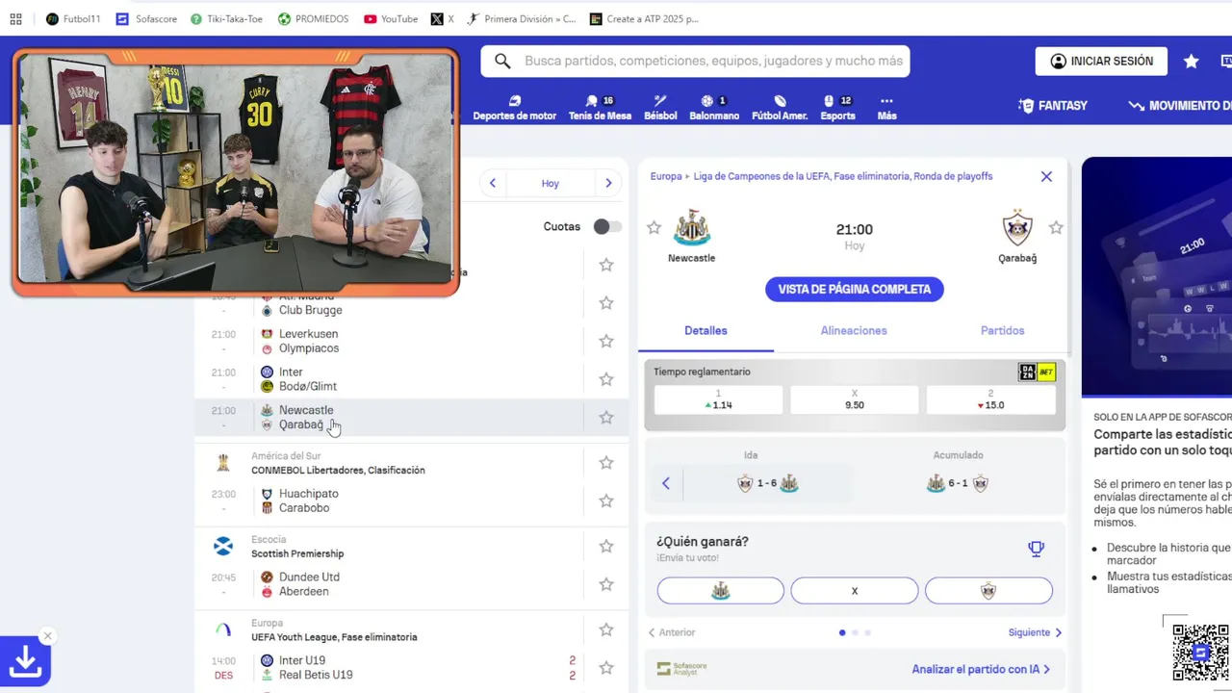
Task: Open the Sofascore bookmark
Action: (x=146, y=18)
